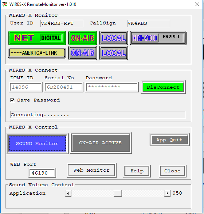Click the HRI-200 RADIO 1 indicator

(158, 38)
